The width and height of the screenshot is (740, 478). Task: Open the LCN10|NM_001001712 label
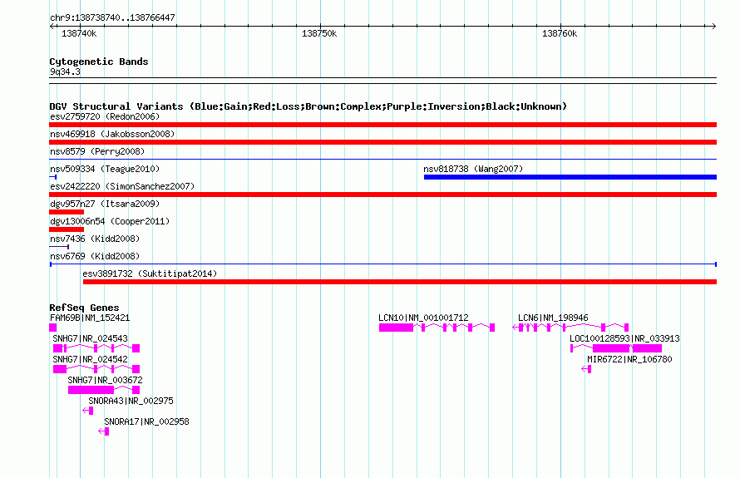pos(423,318)
